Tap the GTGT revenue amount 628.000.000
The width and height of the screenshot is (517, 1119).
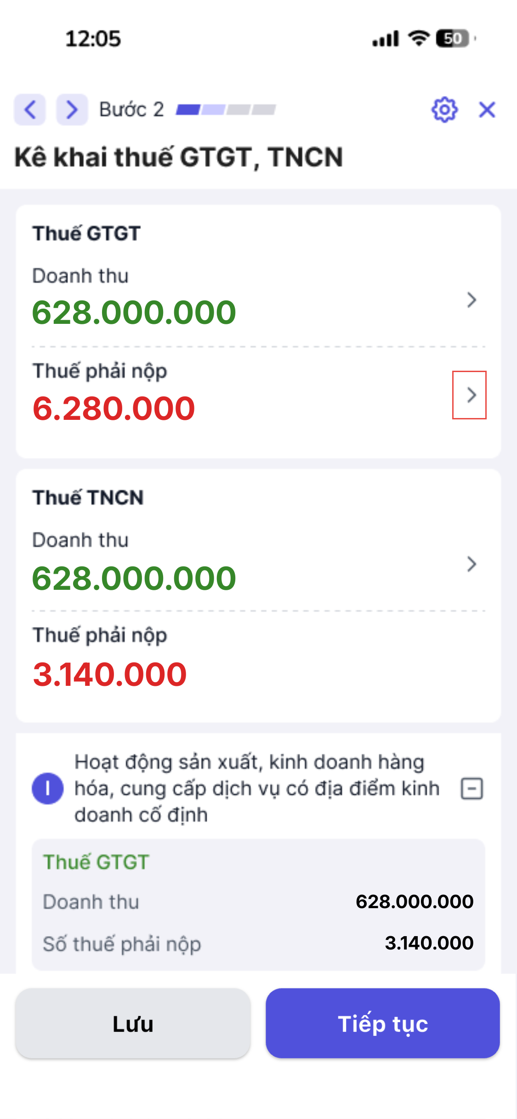(x=134, y=312)
